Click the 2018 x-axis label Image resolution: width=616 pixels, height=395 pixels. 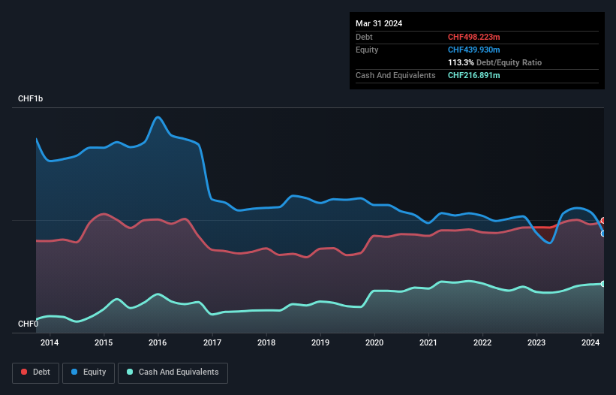tap(266, 342)
